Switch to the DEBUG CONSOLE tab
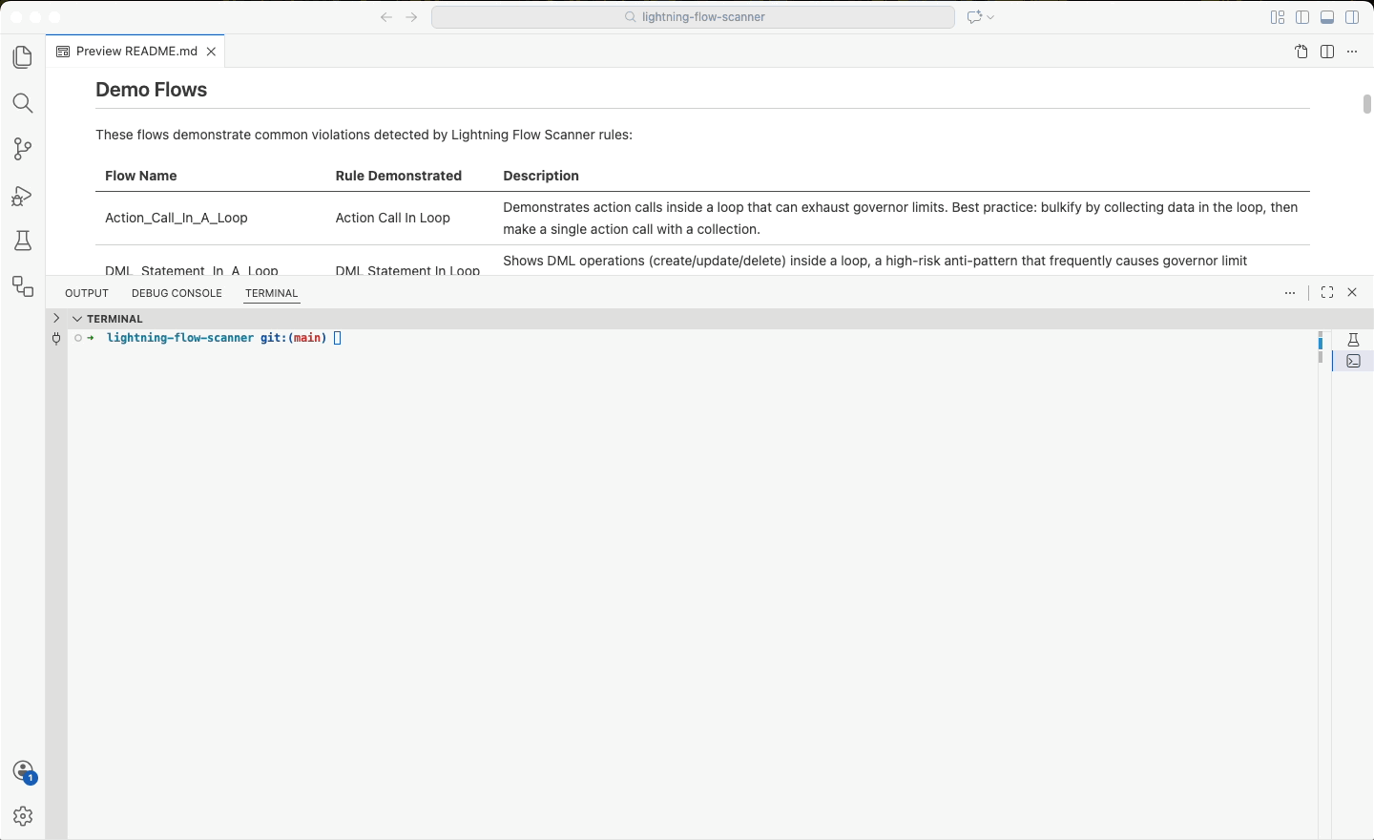Screen dimensions: 1374x840 coord(176,293)
